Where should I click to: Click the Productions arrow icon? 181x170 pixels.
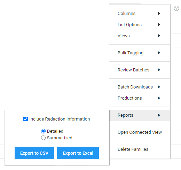click(x=159, y=98)
